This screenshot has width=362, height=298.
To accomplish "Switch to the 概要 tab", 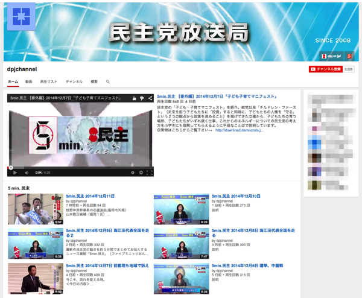I will (94, 81).
